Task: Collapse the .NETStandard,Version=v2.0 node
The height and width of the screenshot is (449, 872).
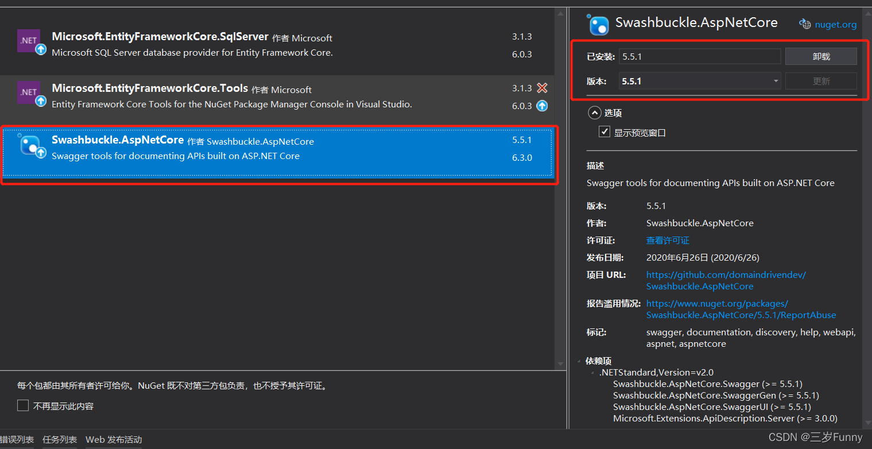Action: (592, 373)
